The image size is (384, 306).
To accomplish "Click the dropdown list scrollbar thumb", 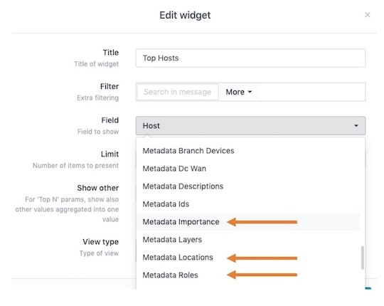I will 362,258.
